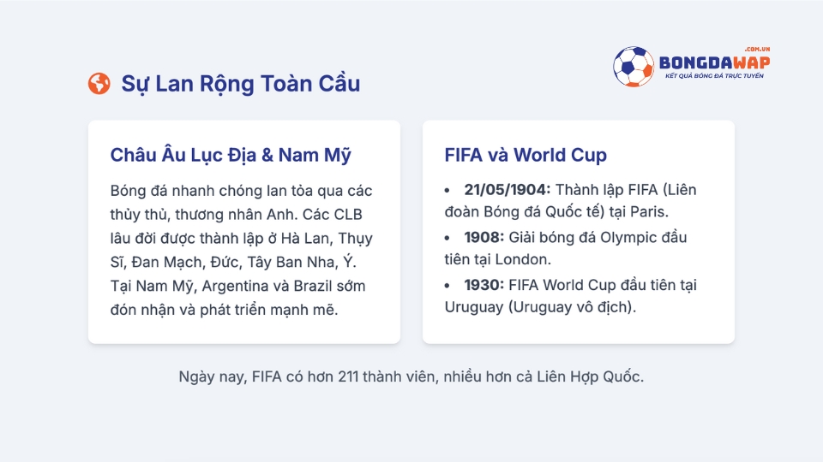Click the 'Châu Âu Lục Địa & Nam Mỹ' heading

point(231,155)
